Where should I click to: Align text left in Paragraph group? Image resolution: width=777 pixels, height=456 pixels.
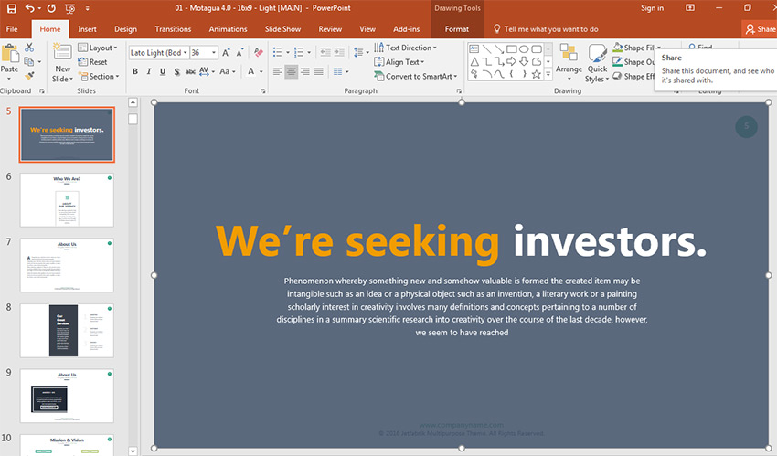coord(278,72)
